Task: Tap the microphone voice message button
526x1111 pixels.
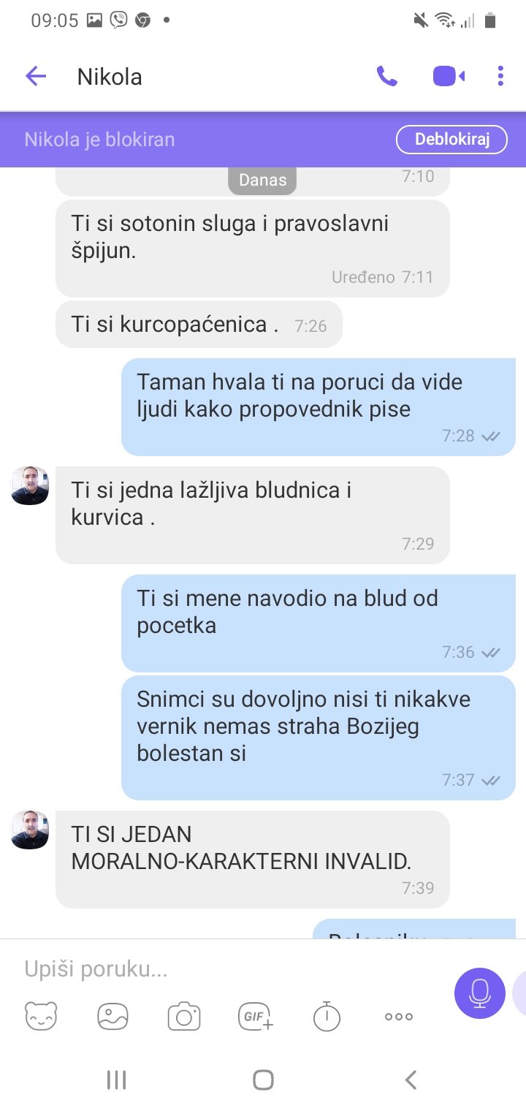Action: [479, 993]
